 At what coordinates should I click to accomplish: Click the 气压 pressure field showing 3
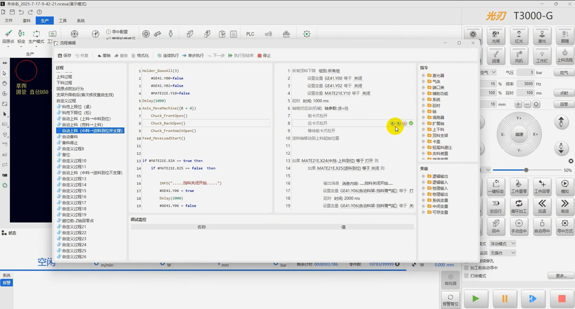[x=525, y=72]
